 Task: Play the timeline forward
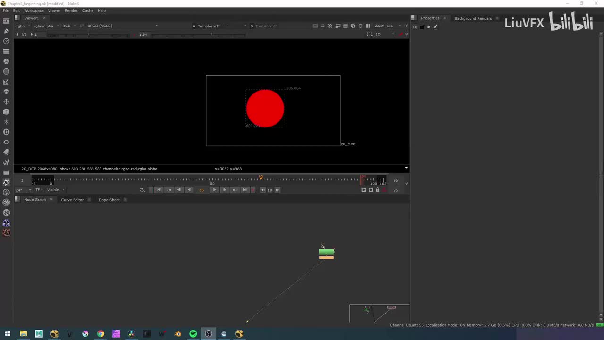tap(214, 190)
